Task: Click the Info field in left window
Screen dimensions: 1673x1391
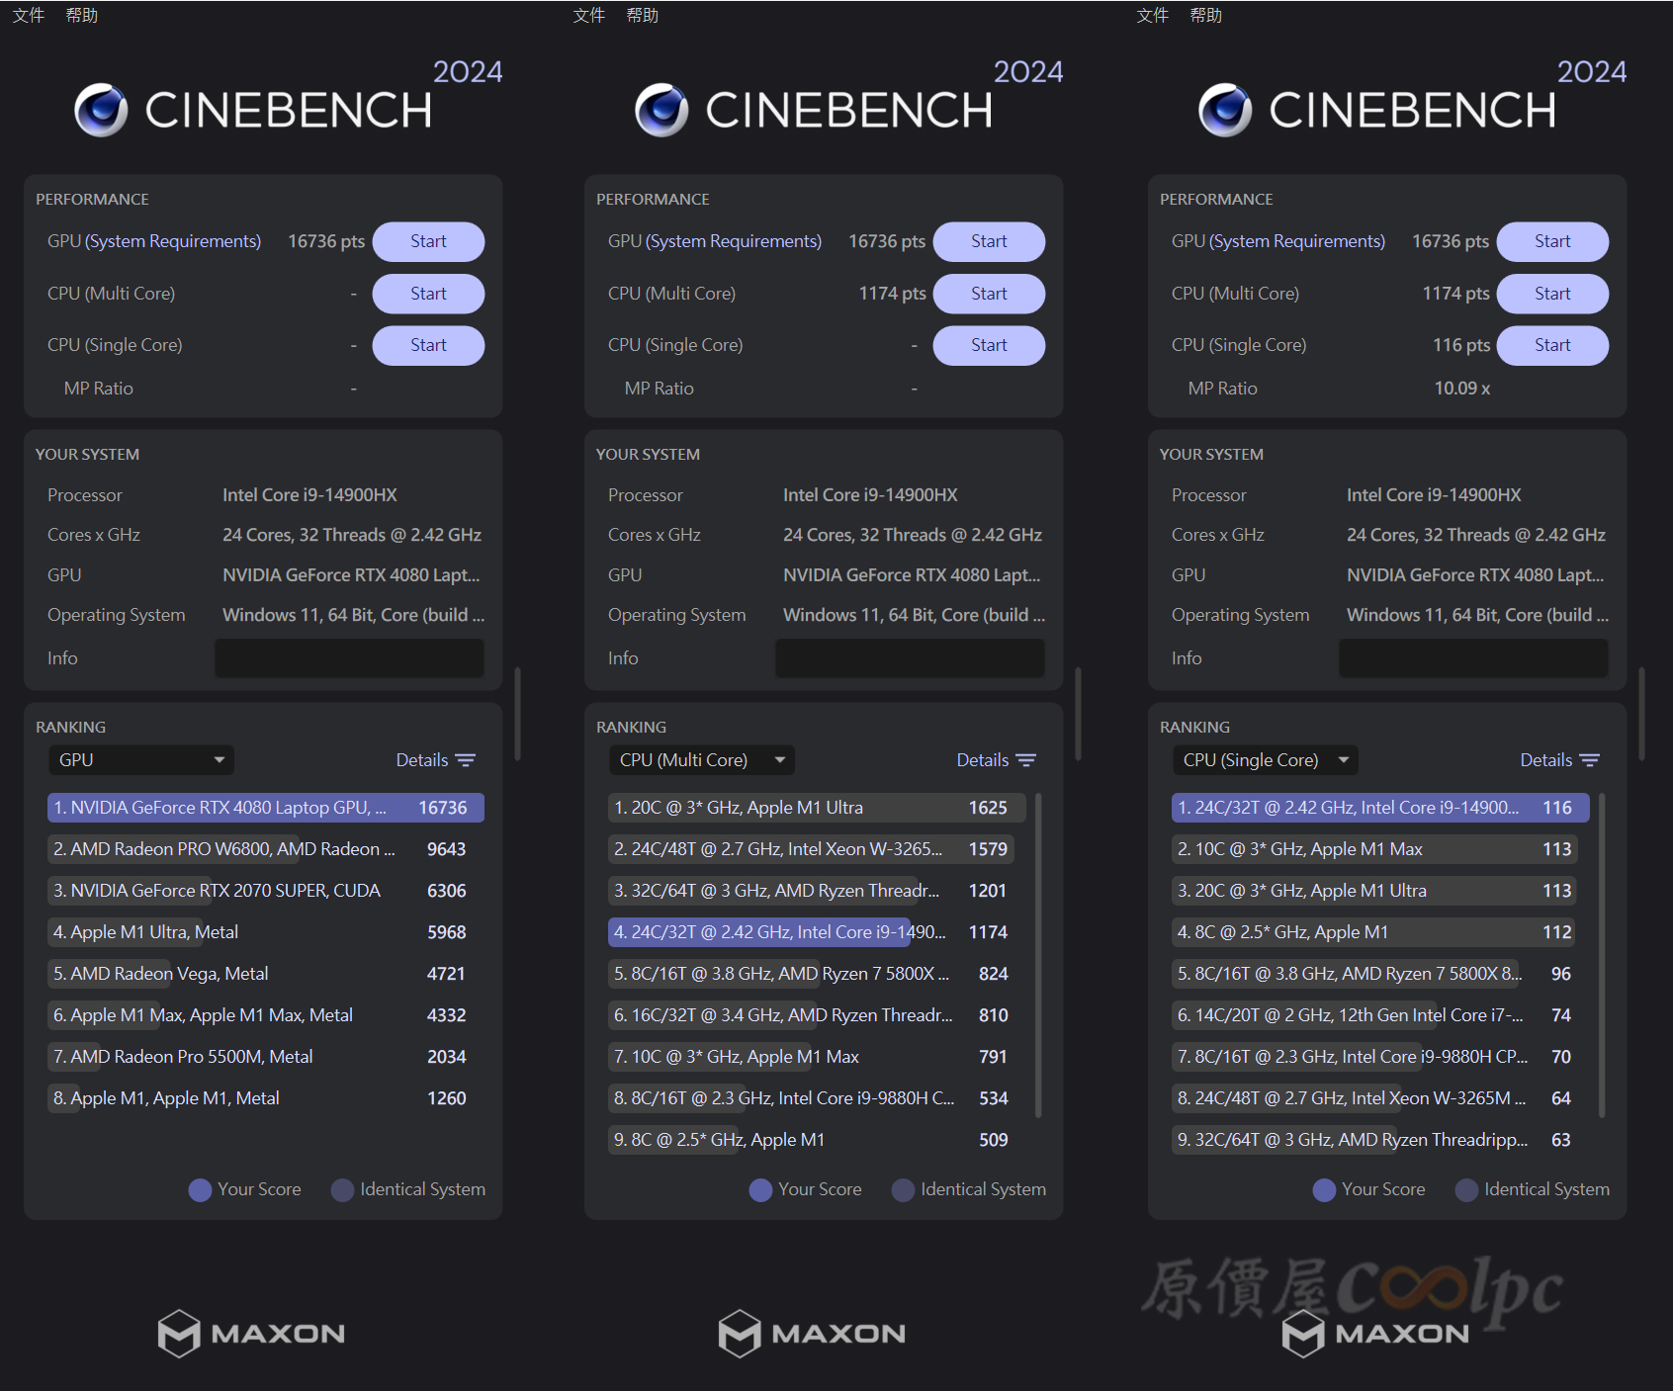Action: pyautogui.click(x=349, y=658)
